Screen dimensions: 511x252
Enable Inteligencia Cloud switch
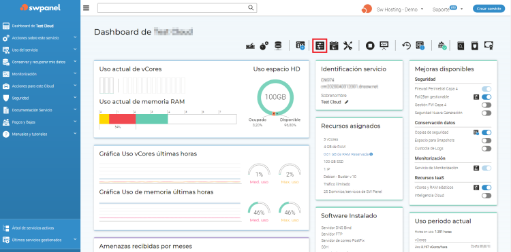(x=486, y=196)
